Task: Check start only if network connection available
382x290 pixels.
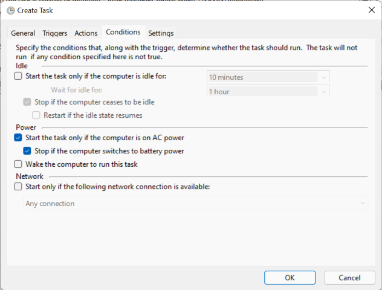Action: click(18, 187)
